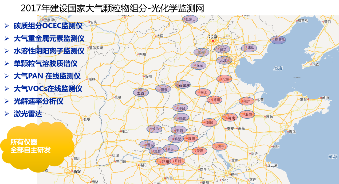Select the 石家庄 city marker
This screenshot has height=184, width=339.
pos(183,85)
